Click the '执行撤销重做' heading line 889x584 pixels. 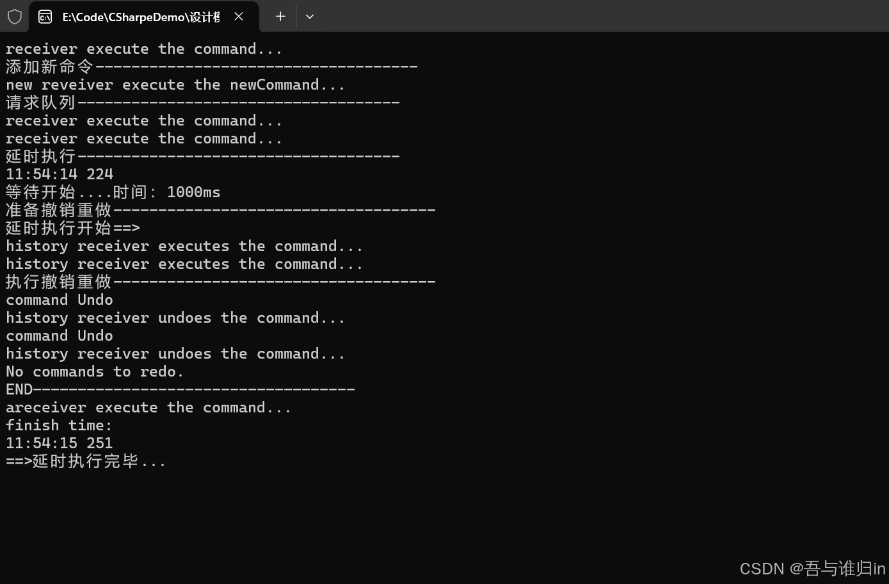pos(221,282)
